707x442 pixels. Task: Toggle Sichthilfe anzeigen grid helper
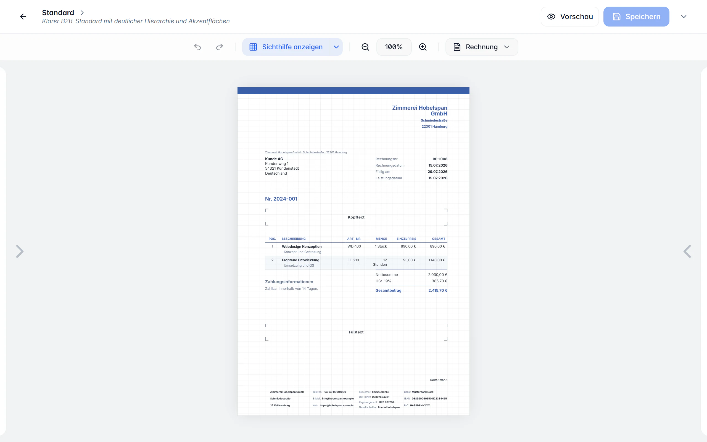coord(286,47)
